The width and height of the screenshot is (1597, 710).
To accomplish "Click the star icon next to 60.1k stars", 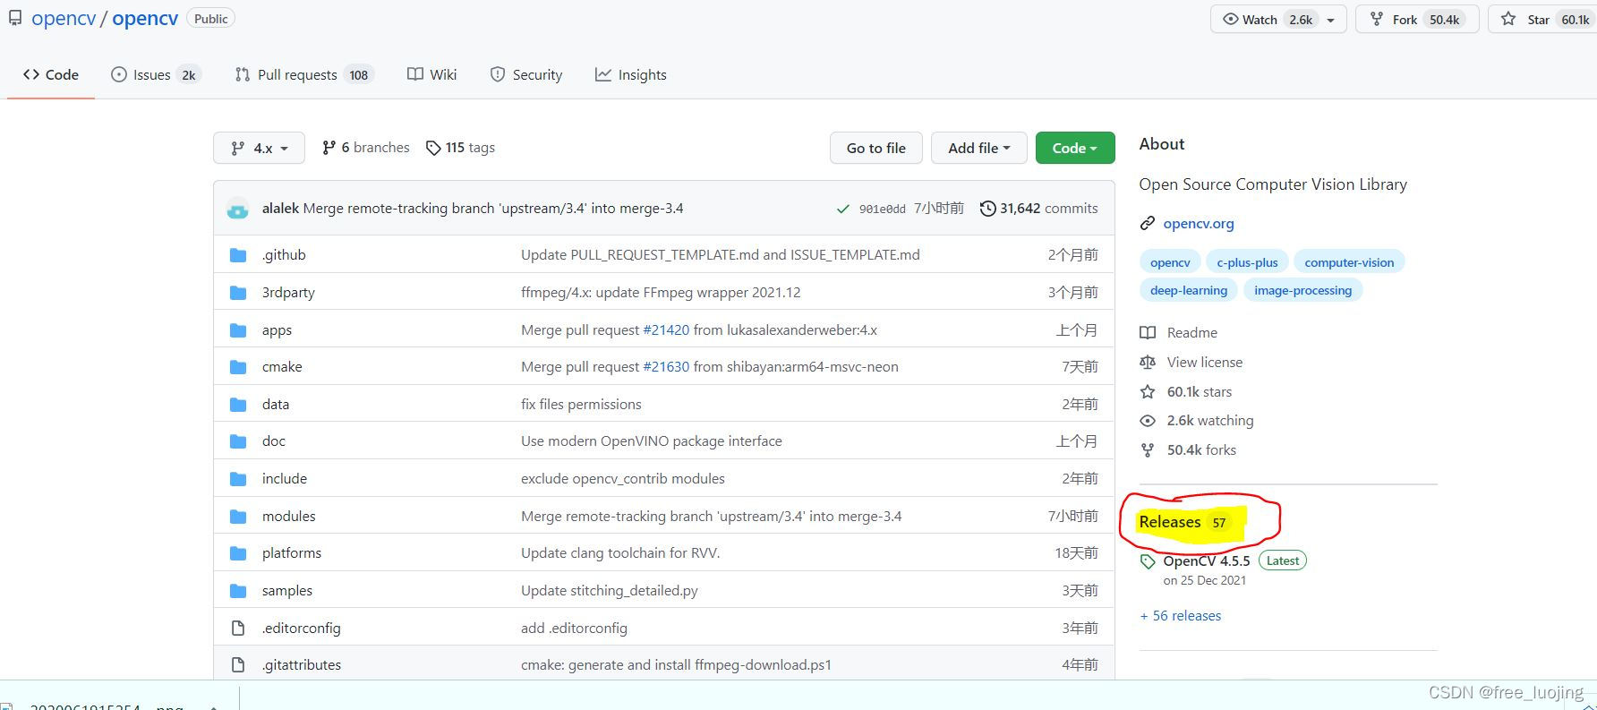I will coord(1148,392).
